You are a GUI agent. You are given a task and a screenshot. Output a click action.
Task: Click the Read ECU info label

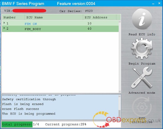(142, 34)
